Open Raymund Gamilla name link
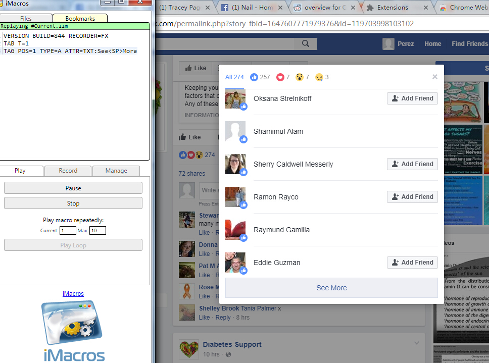This screenshot has width=489, height=363. (281, 230)
